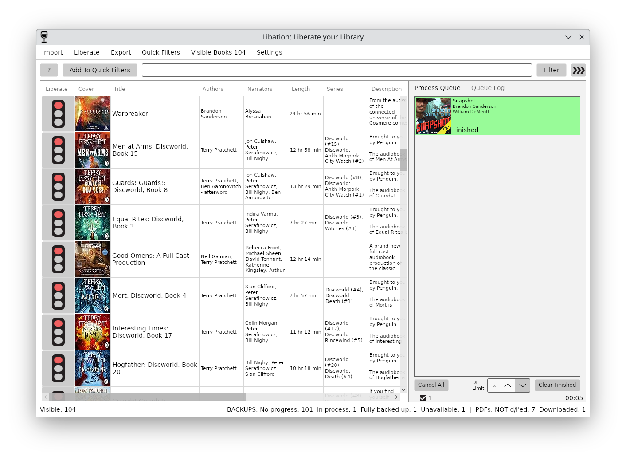This screenshot has height=460, width=626.
Task: Increase the DL limit with up arrow
Action: (x=508, y=385)
